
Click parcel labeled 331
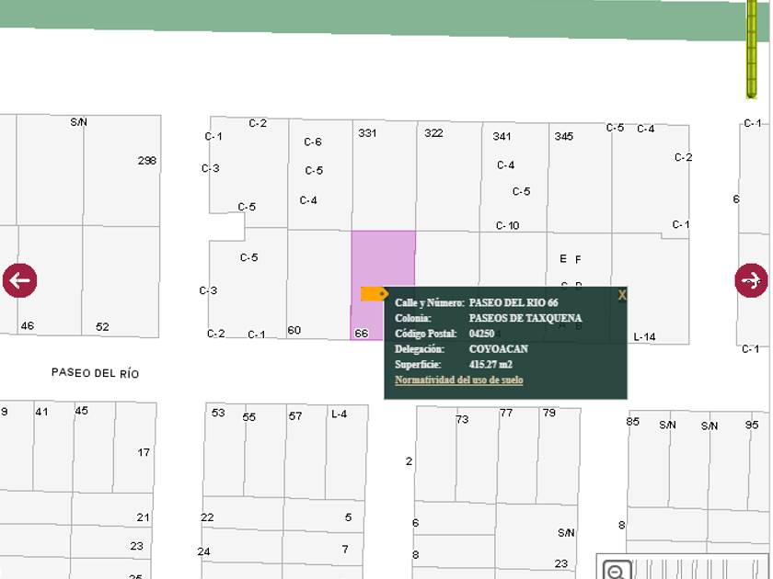(367, 133)
